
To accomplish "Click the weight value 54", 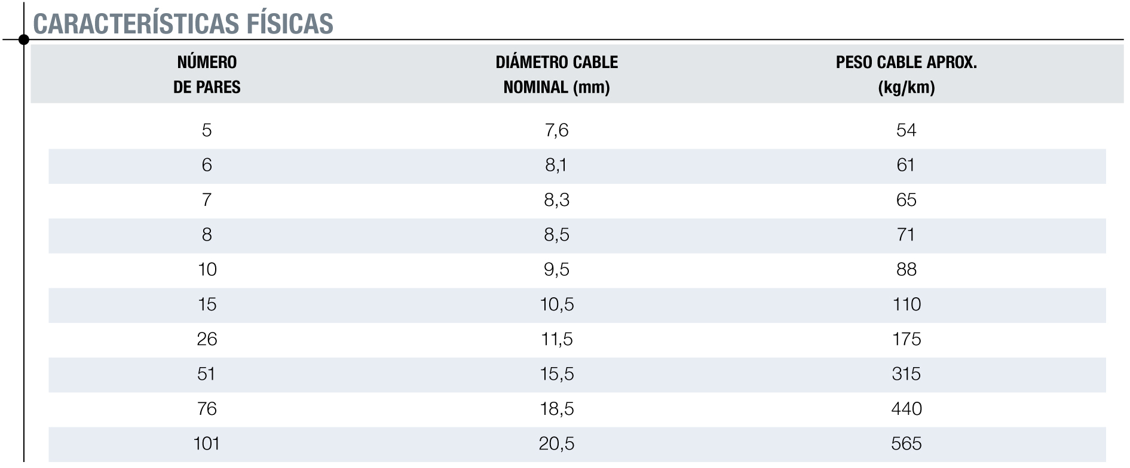I will [x=906, y=130].
